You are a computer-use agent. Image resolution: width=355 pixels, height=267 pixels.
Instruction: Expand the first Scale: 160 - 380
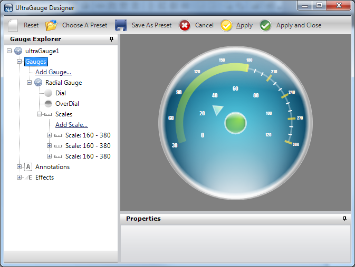(50, 135)
